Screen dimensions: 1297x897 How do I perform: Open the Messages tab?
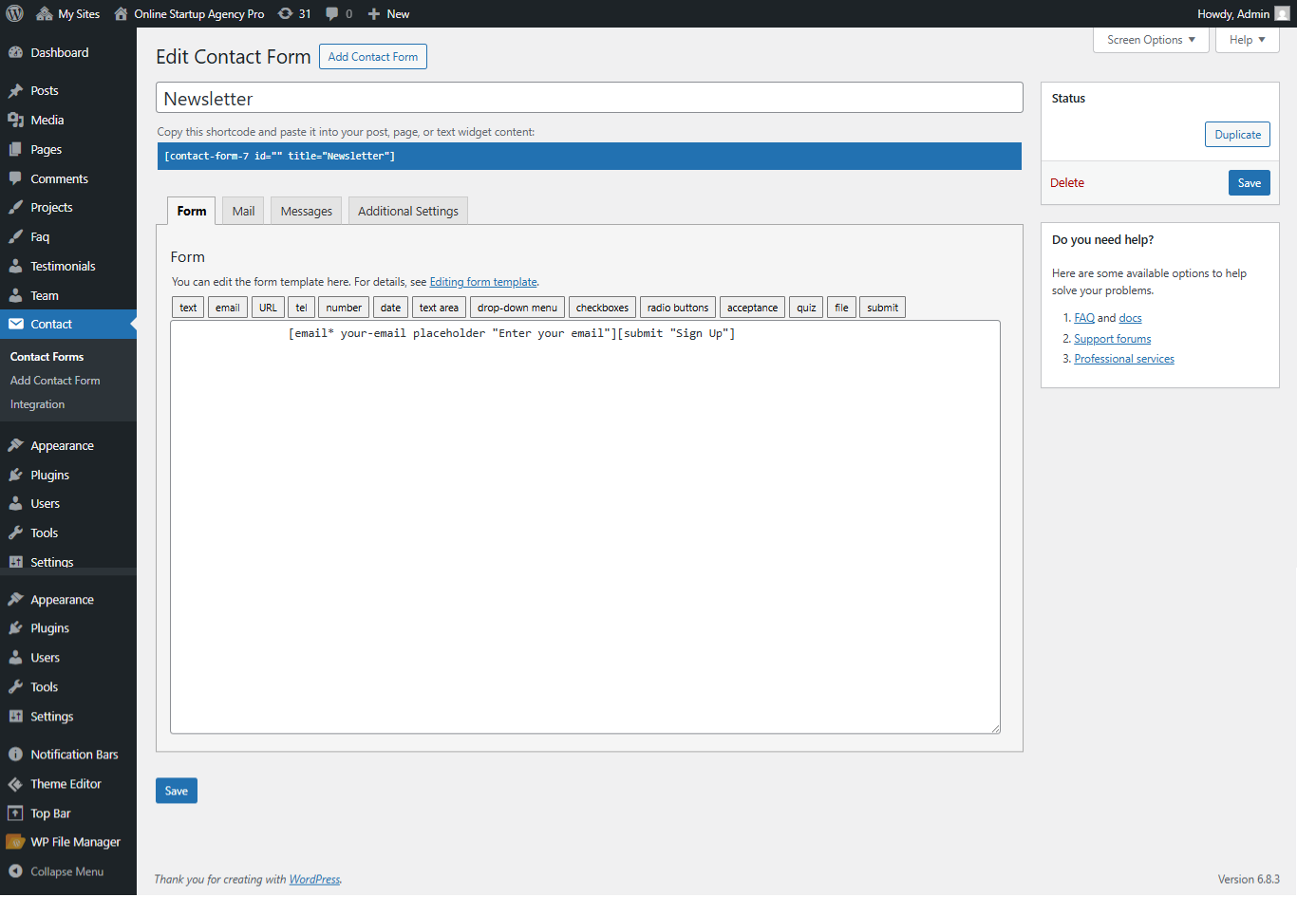point(305,210)
